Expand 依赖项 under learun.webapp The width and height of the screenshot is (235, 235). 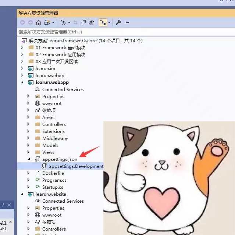(29, 110)
